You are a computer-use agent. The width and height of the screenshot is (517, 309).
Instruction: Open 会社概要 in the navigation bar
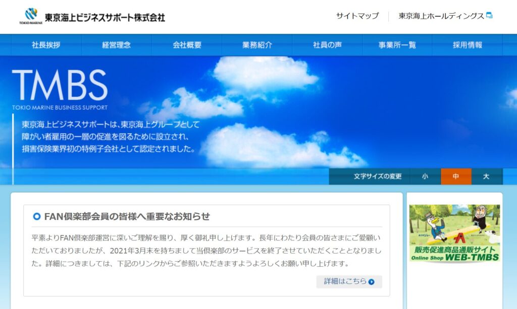(x=187, y=45)
